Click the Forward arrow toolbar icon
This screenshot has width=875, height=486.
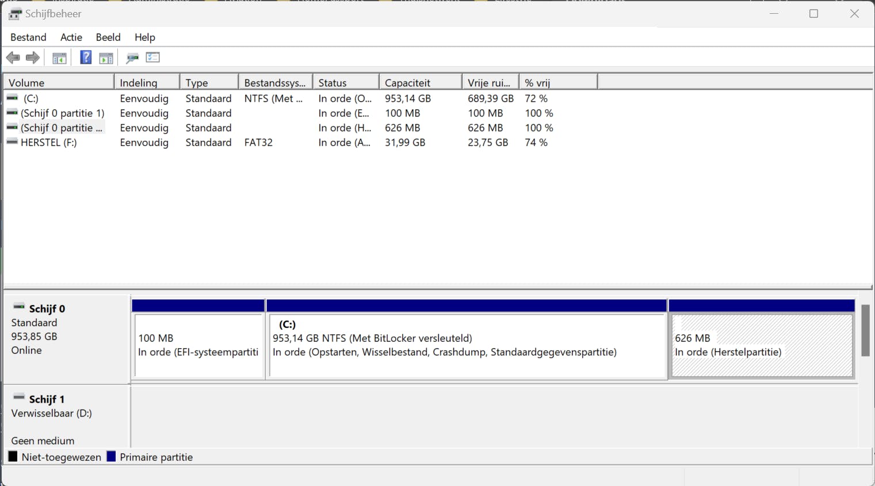[x=33, y=57]
